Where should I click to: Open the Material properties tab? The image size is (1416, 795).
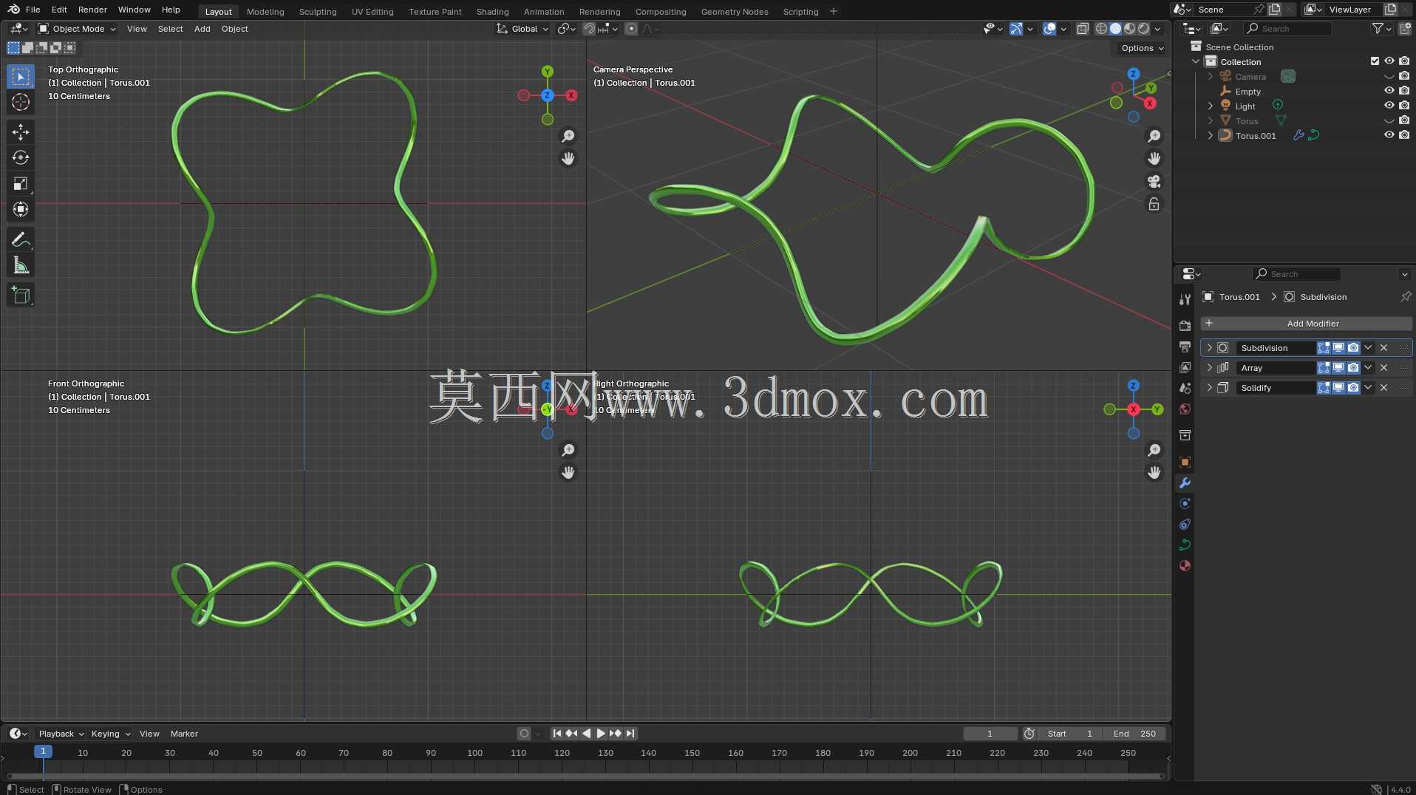click(x=1185, y=565)
